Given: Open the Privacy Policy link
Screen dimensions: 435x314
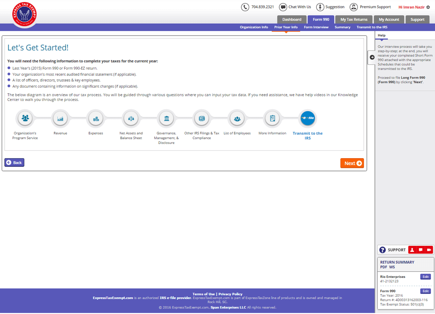Looking at the screenshot, I should (230, 294).
